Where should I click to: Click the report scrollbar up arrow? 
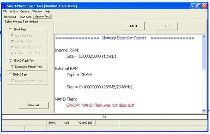pyautogui.click(x=204, y=37)
